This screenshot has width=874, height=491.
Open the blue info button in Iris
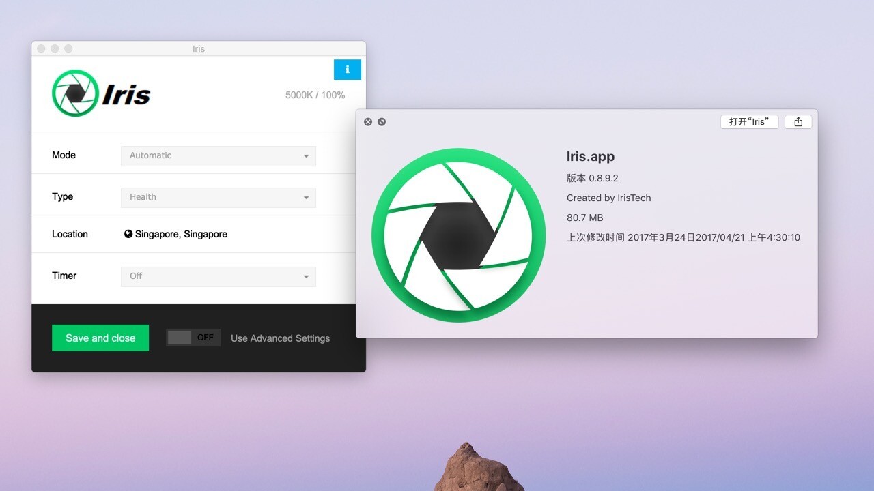pyautogui.click(x=347, y=70)
